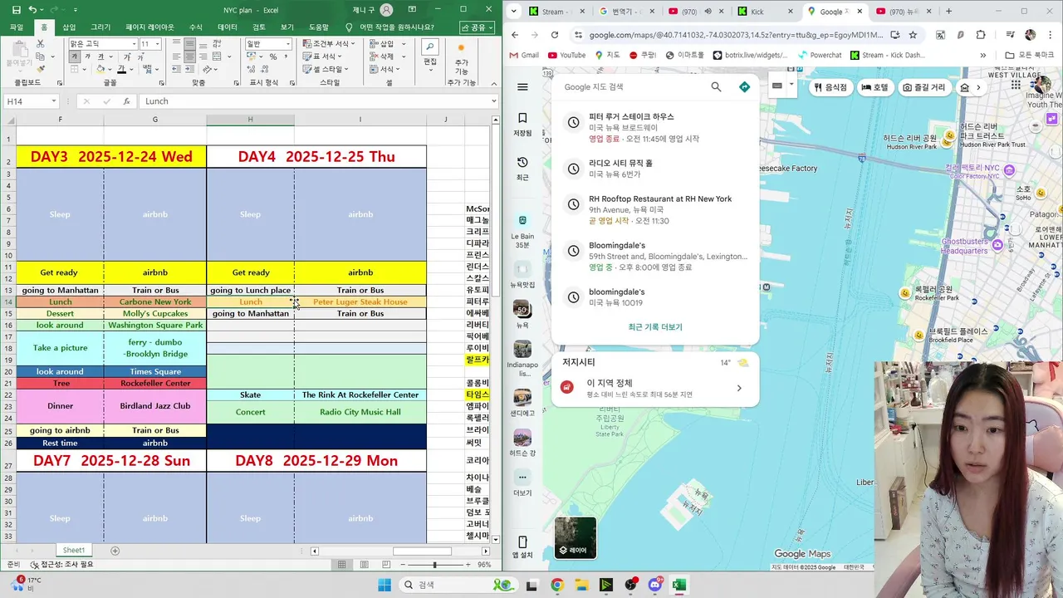Open Chrome's tab search dropdown arrow
1063x598 pixels.
coord(514,12)
